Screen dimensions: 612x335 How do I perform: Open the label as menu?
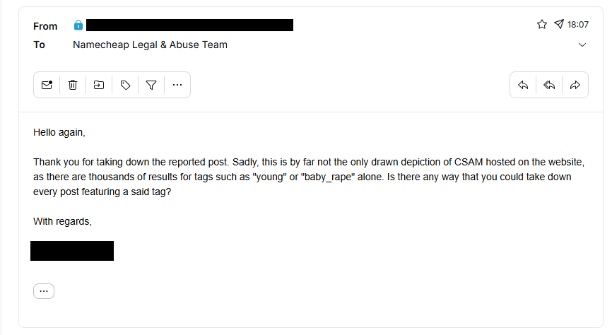click(125, 85)
